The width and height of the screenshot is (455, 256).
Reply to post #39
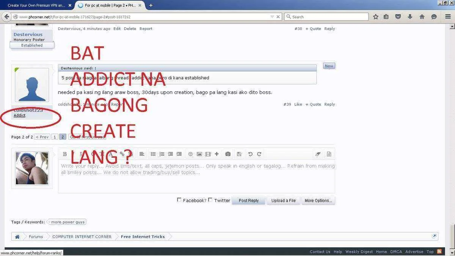click(329, 104)
